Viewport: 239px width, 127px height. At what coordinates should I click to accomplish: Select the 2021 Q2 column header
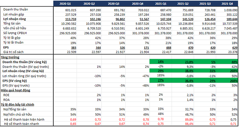pyautogui.click(x=183, y=4)
